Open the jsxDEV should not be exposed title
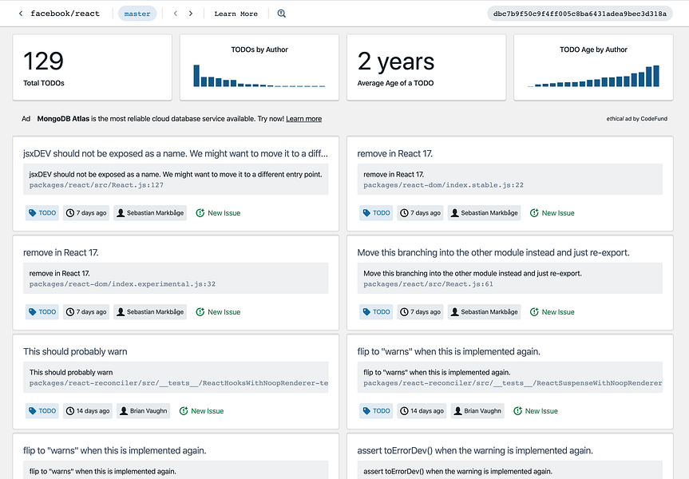The height and width of the screenshot is (479, 689). tap(176, 153)
